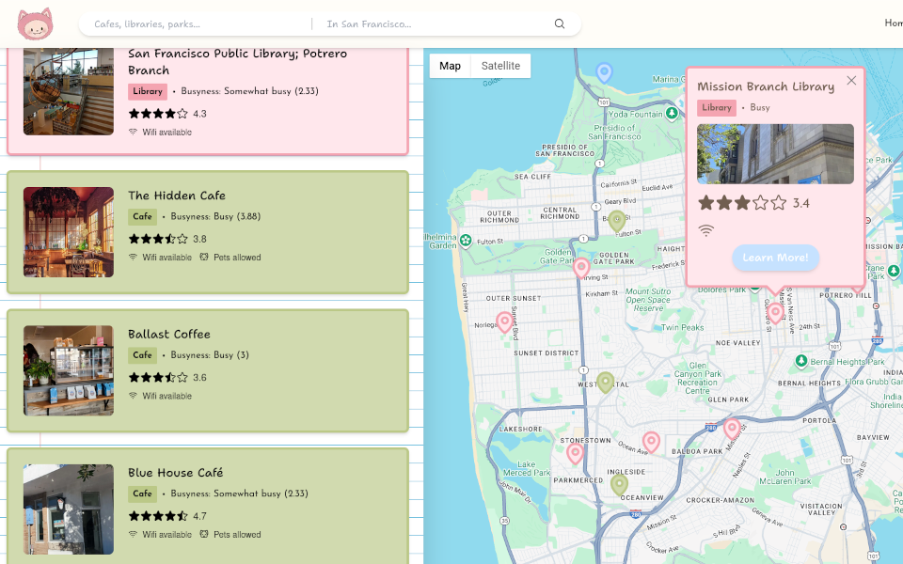Switch to the Satellite map view
This screenshot has height=564, width=903.
[x=499, y=66]
